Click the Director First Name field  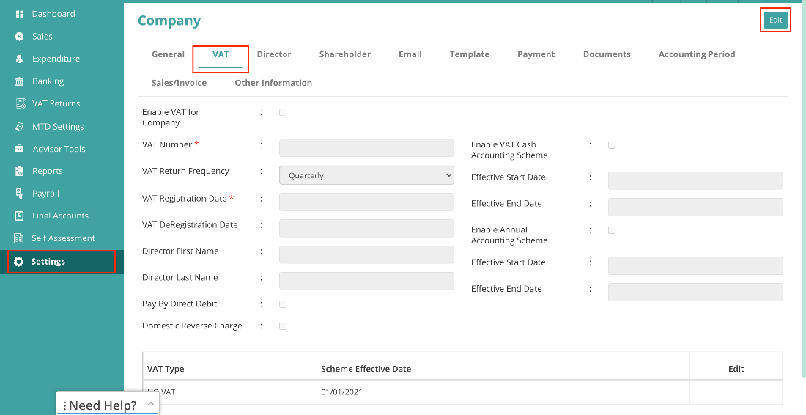coord(366,254)
